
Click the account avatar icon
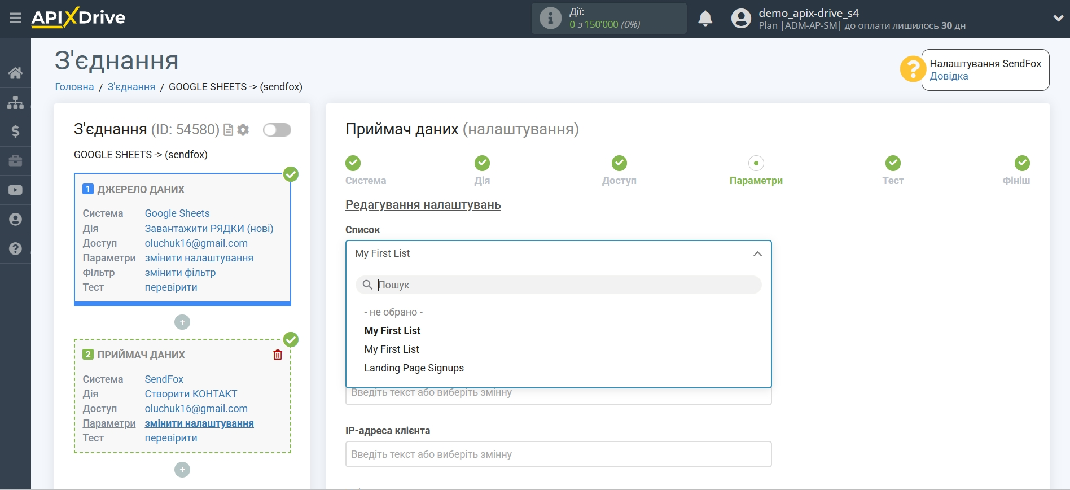[x=741, y=19]
